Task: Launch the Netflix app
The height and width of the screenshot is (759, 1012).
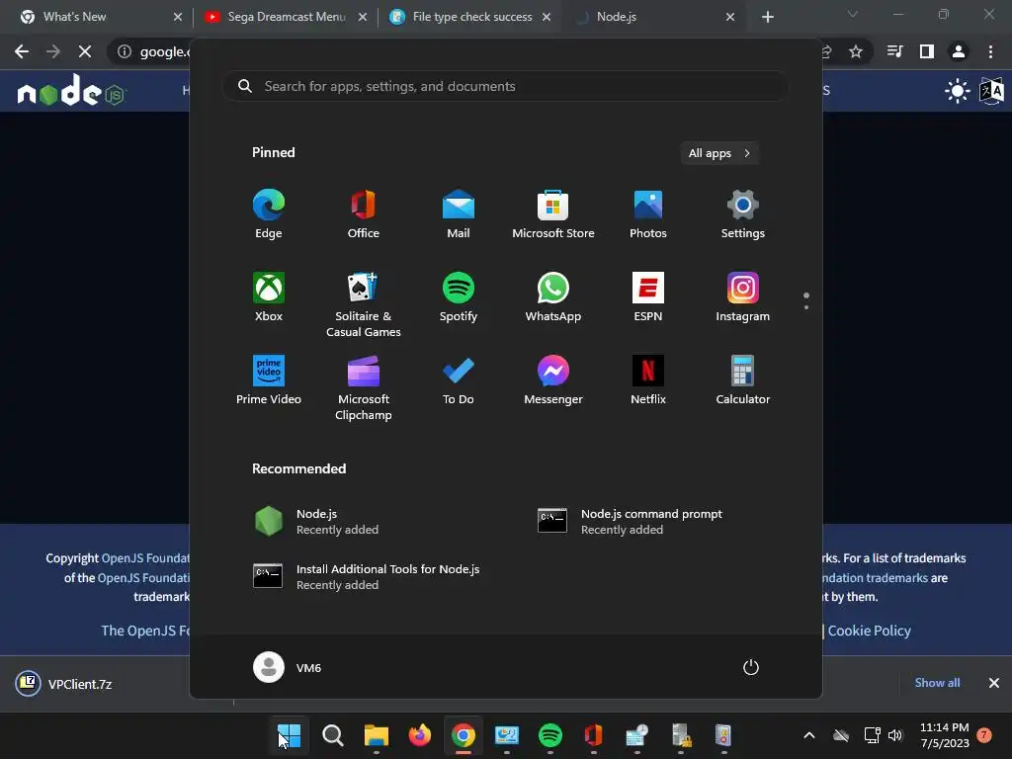Action: (x=648, y=380)
